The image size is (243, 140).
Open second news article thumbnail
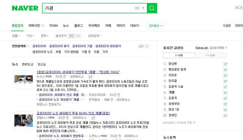(x=24, y=121)
